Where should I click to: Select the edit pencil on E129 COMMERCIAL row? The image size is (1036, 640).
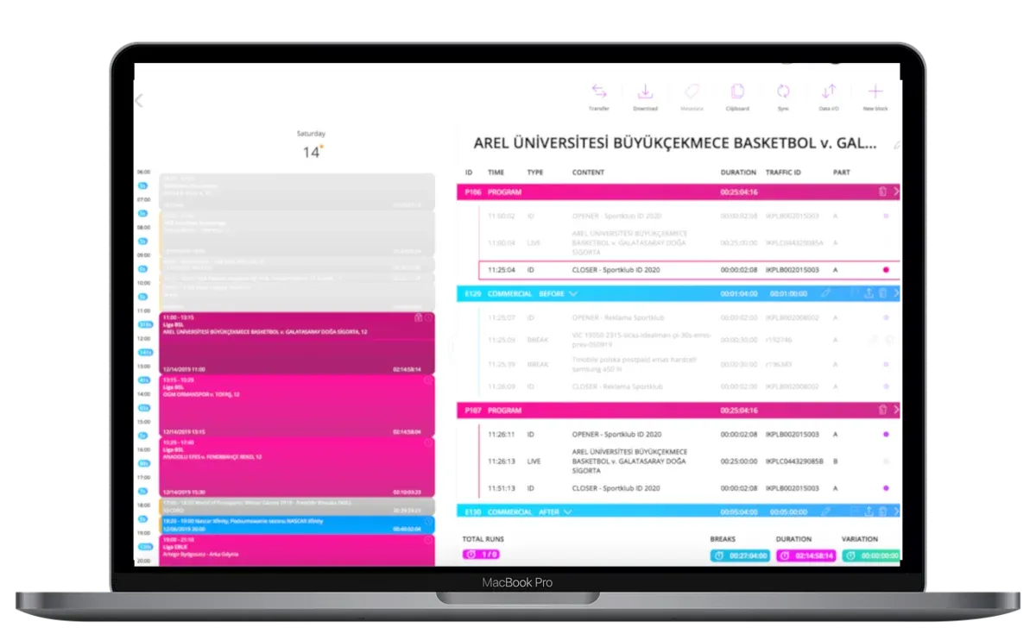pyautogui.click(x=827, y=293)
